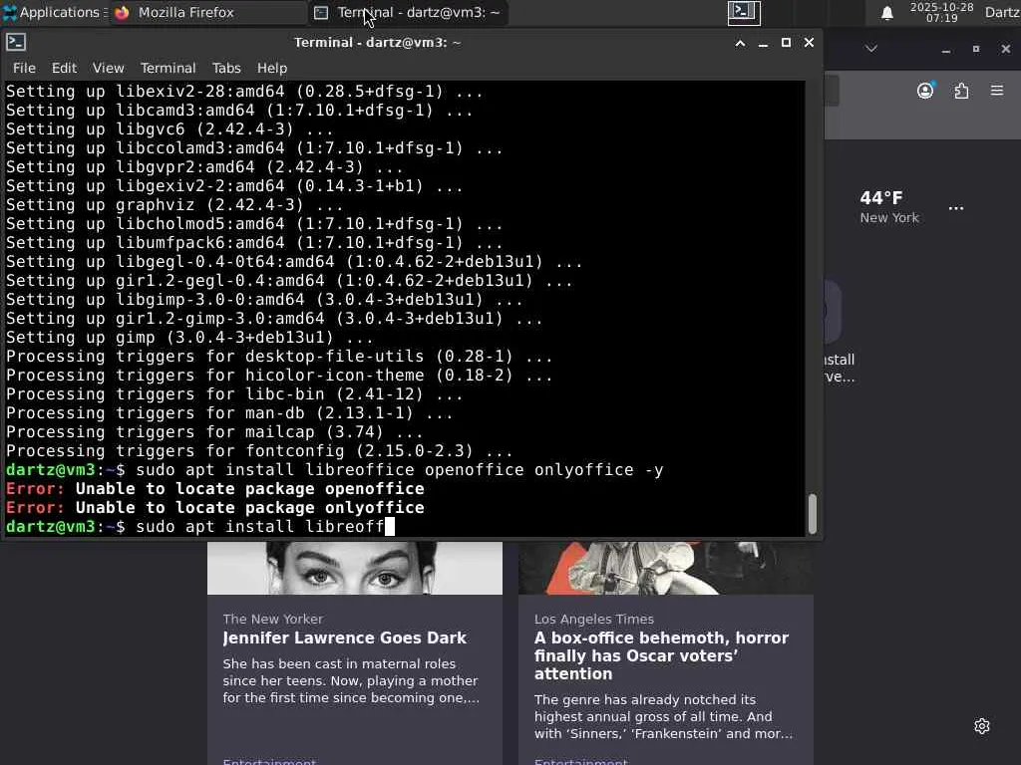Switch to Mozilla Firefox taskbar button
The height and width of the screenshot is (765, 1021).
coord(207,12)
